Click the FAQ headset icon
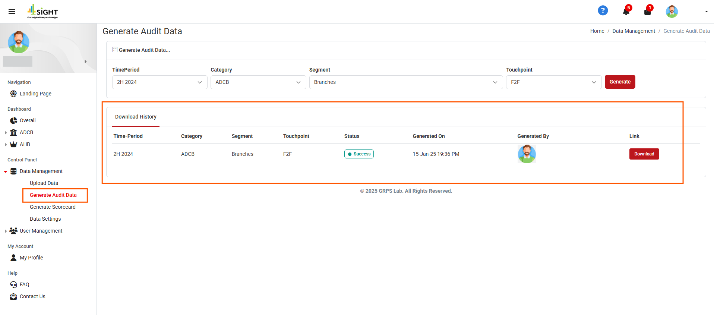 click(x=13, y=284)
